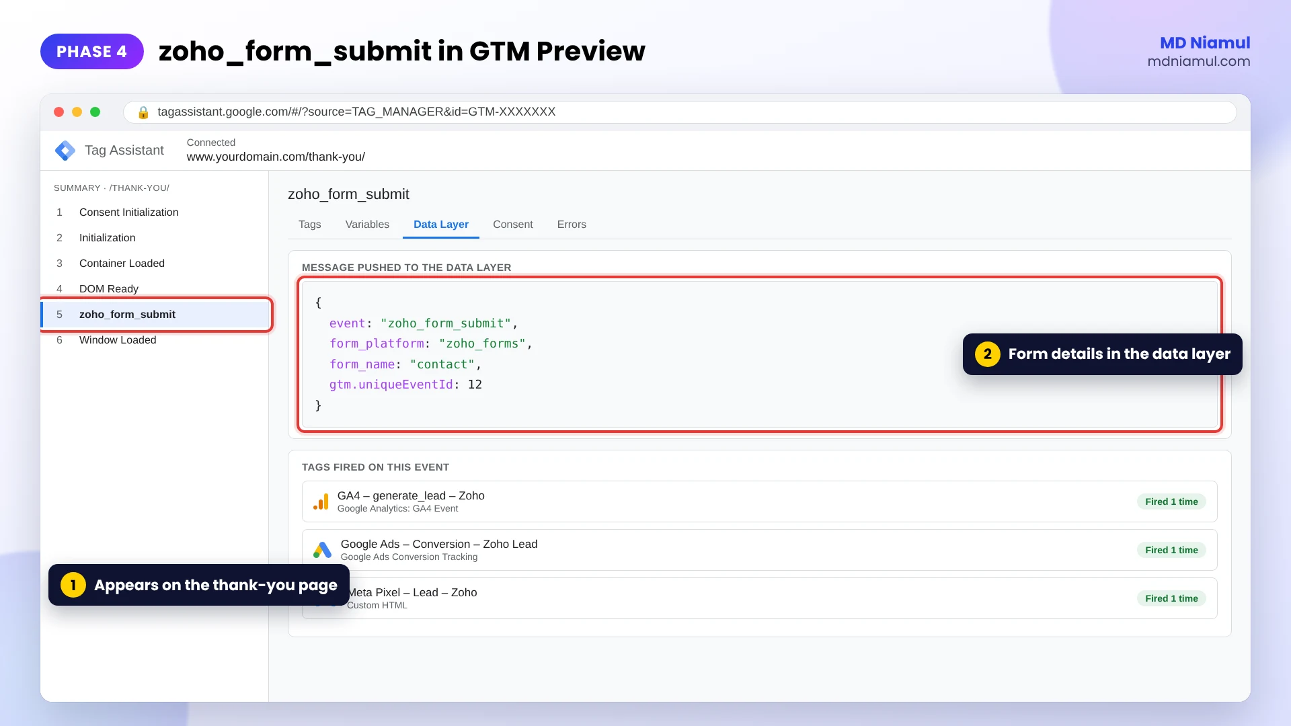Click the form_name: "contact" code line
1291x726 pixels.
pos(405,364)
